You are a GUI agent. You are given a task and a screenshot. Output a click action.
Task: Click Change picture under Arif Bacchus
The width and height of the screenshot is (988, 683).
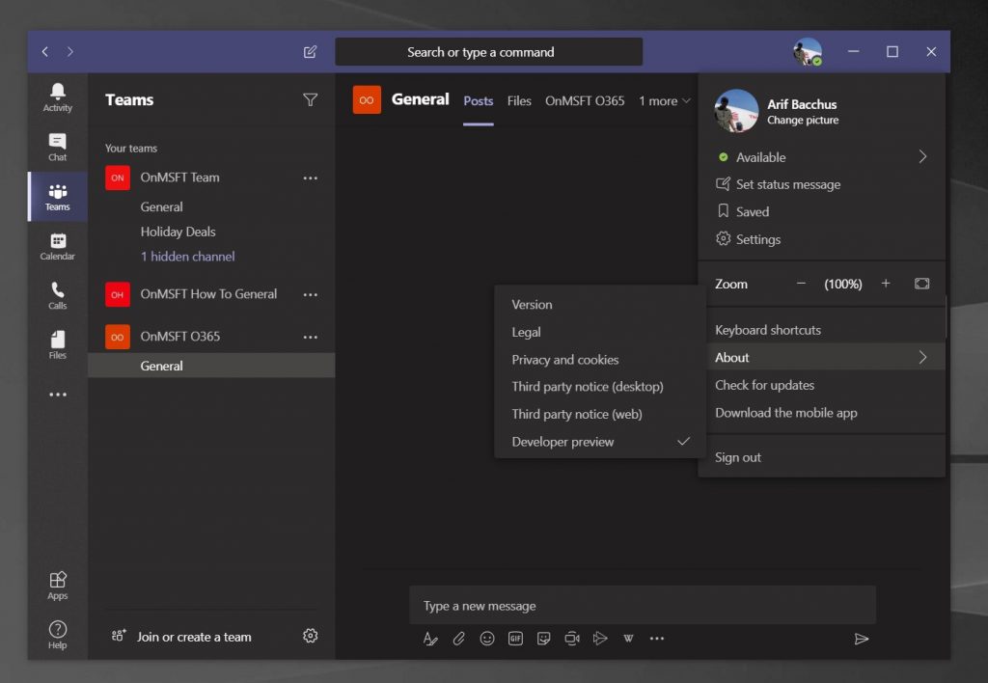click(x=803, y=121)
